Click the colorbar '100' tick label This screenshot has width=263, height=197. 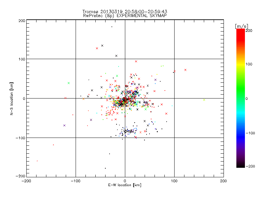click(249, 64)
